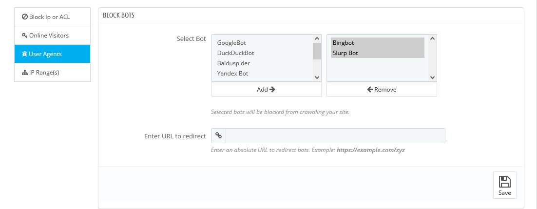
Task: Click the floppy disk Save icon
Action: pos(504,182)
